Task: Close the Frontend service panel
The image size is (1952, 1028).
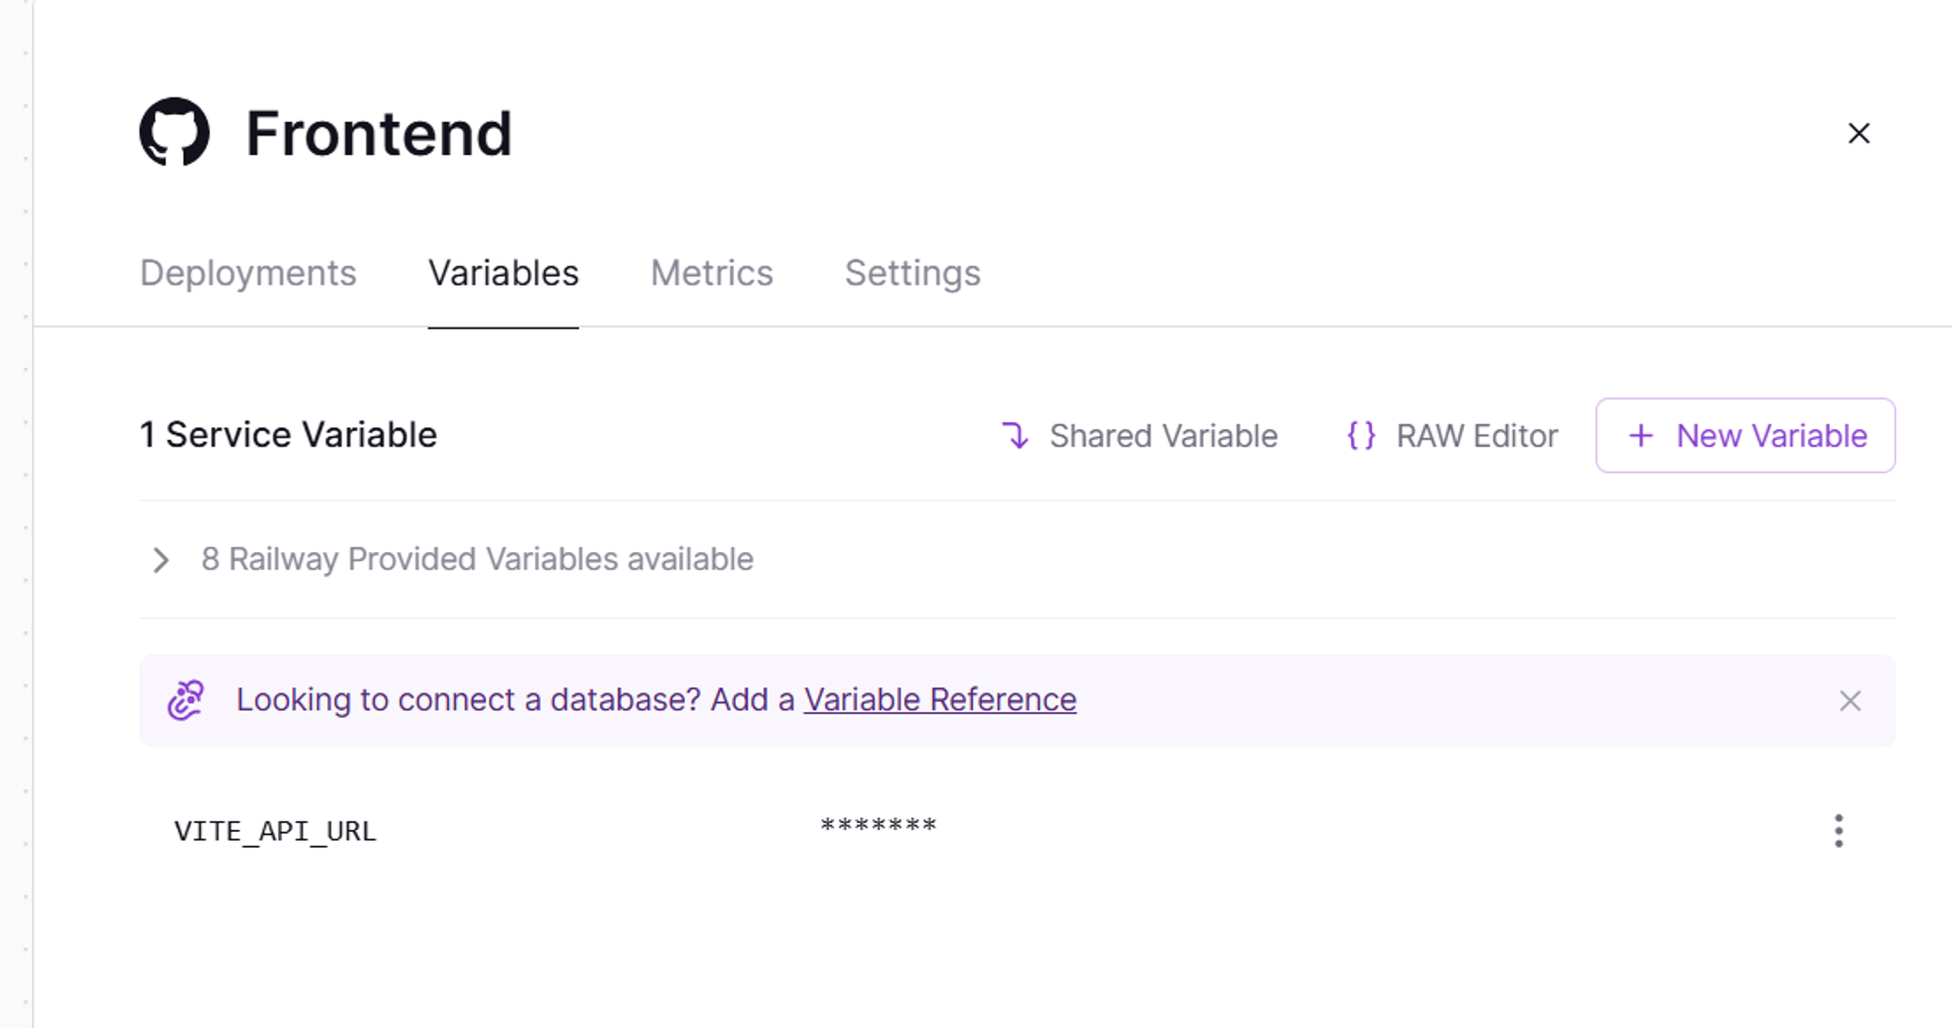Action: pos(1858,133)
